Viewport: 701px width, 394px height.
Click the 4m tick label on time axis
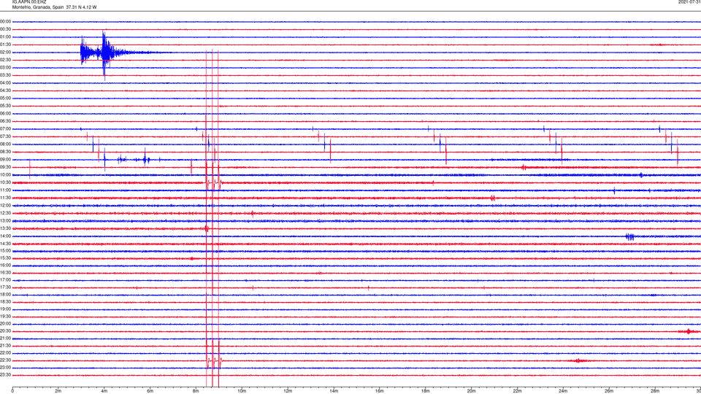coord(104,391)
